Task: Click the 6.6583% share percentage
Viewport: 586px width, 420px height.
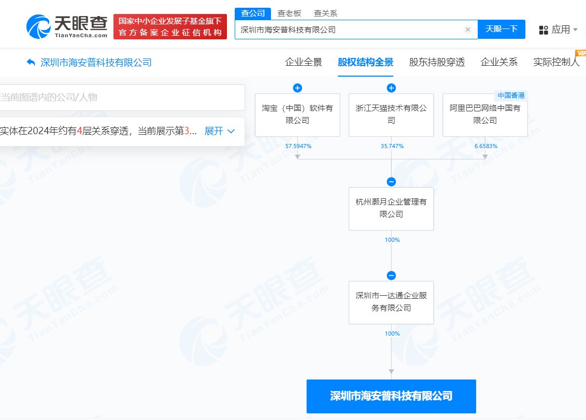Action: point(486,146)
